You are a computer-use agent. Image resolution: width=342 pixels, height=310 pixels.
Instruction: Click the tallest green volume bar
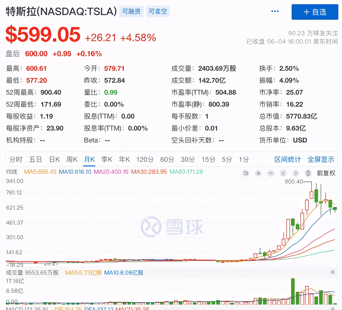coord(293,291)
